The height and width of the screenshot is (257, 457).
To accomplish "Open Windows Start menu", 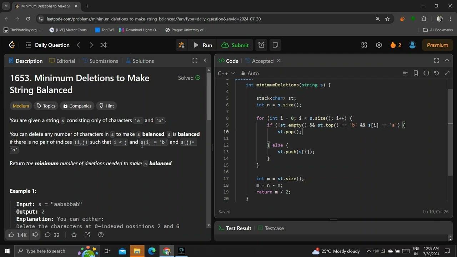I will (x=7, y=251).
